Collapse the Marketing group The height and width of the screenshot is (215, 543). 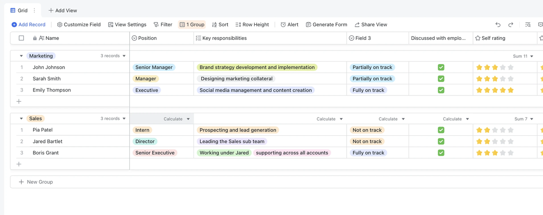tap(21, 56)
